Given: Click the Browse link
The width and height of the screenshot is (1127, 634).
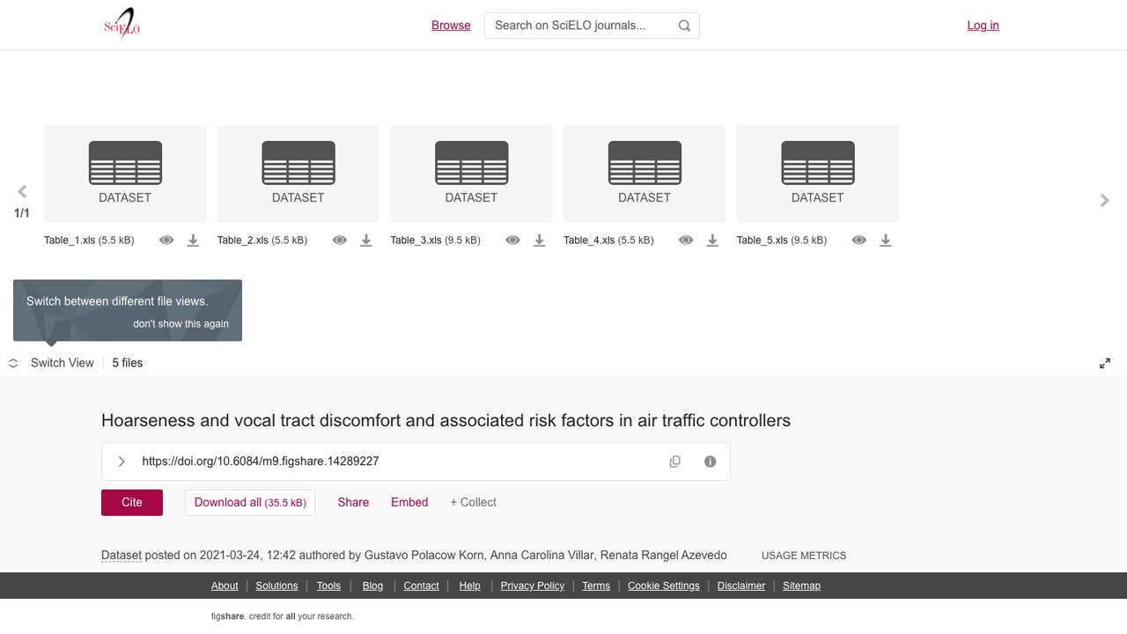Looking at the screenshot, I should (451, 26).
